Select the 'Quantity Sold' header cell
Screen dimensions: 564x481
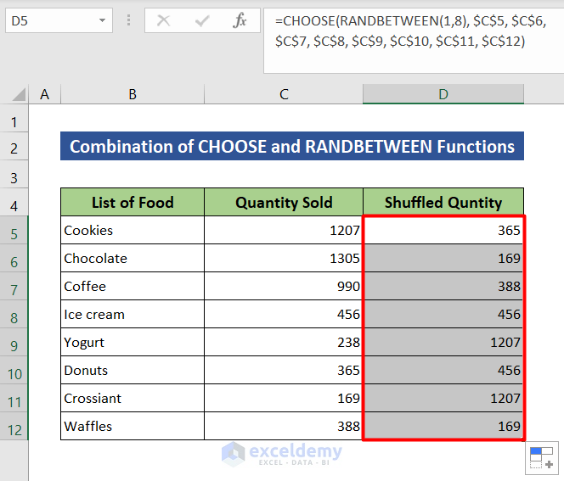point(284,202)
